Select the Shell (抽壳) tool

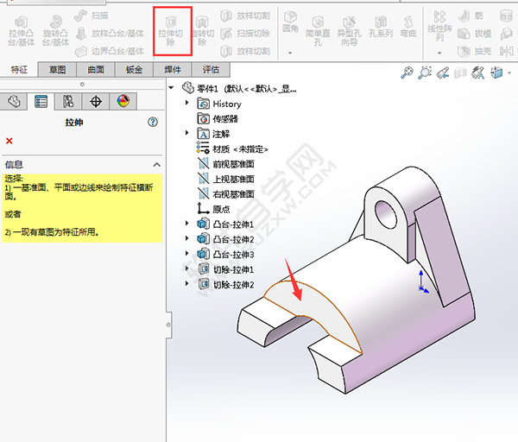tap(474, 51)
